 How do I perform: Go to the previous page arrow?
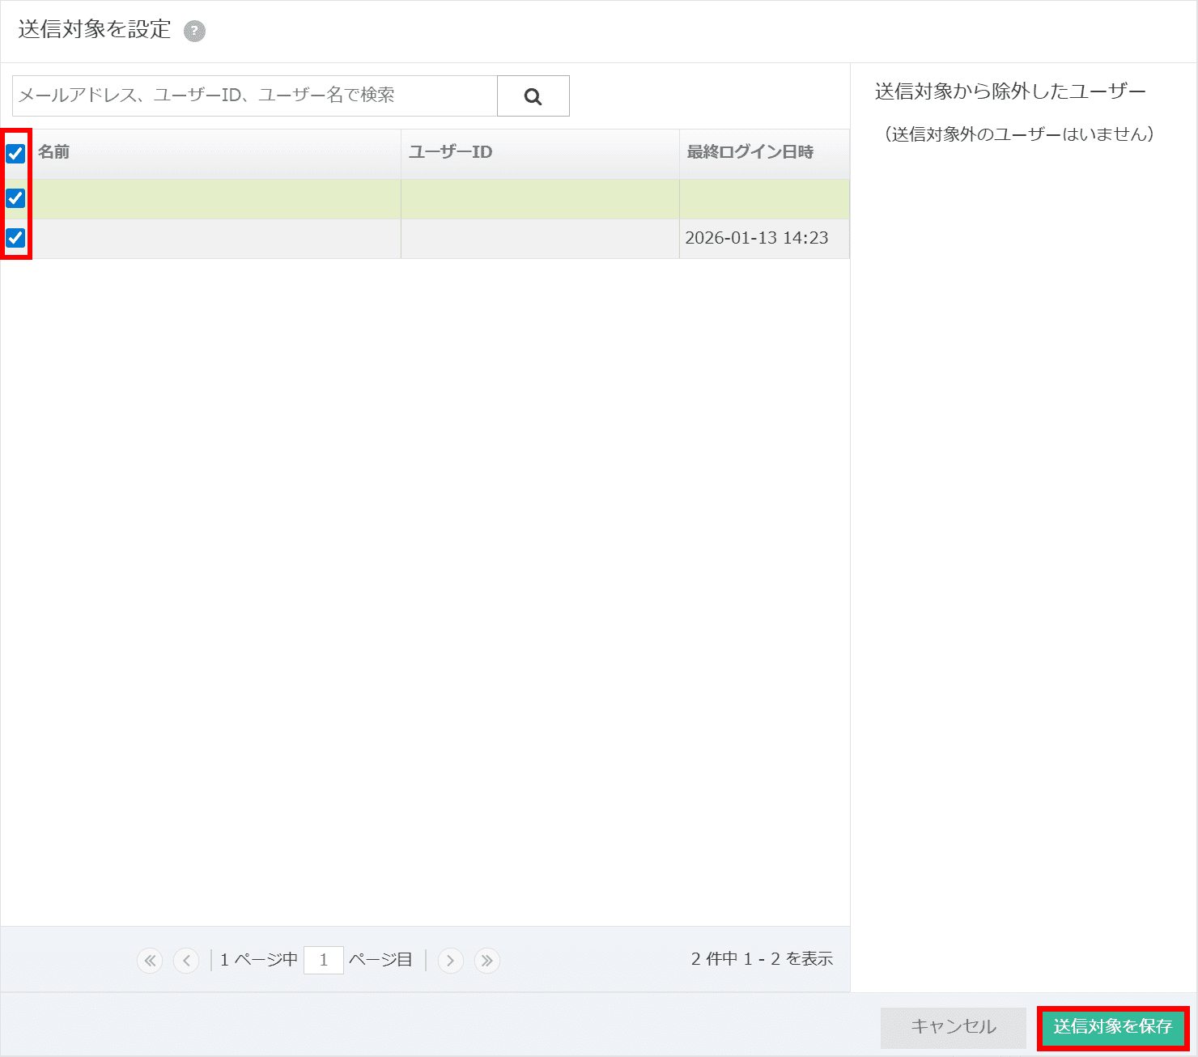pyautogui.click(x=186, y=961)
